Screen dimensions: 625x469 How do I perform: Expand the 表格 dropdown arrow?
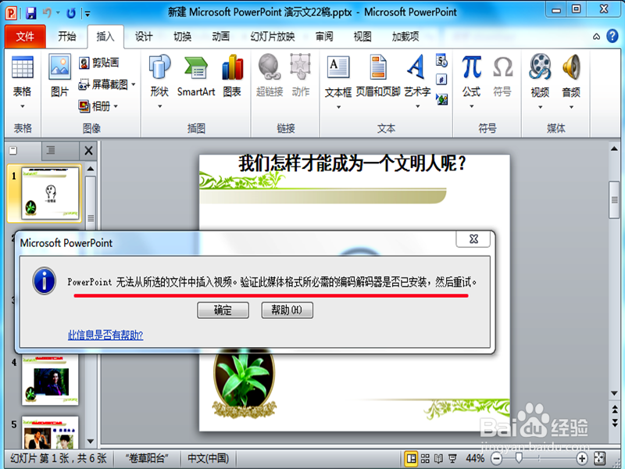[x=23, y=106]
